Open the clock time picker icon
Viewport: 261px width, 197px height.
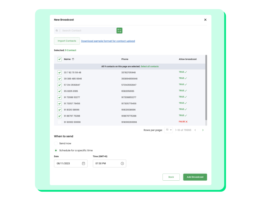[x=122, y=164]
